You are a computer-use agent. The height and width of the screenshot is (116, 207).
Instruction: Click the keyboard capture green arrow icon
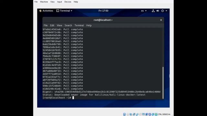(x=156, y=114)
